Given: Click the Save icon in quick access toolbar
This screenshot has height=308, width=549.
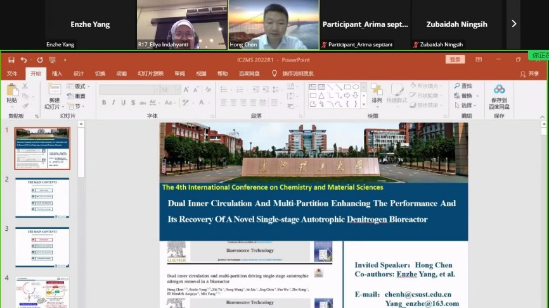Looking at the screenshot, I should pos(11,60).
